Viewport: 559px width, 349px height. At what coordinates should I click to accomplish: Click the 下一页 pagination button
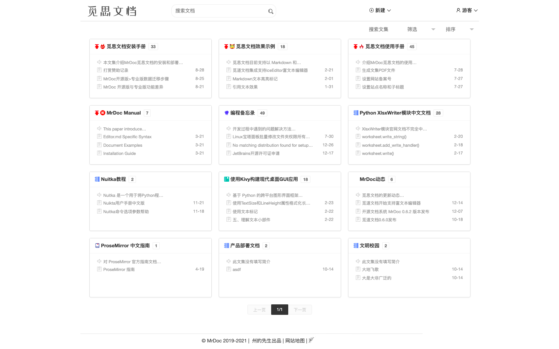point(300,310)
